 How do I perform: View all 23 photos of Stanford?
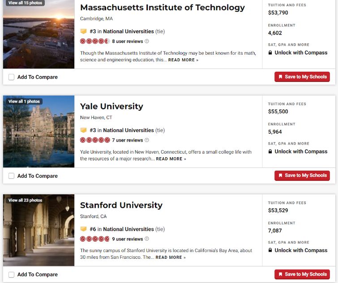(25, 200)
